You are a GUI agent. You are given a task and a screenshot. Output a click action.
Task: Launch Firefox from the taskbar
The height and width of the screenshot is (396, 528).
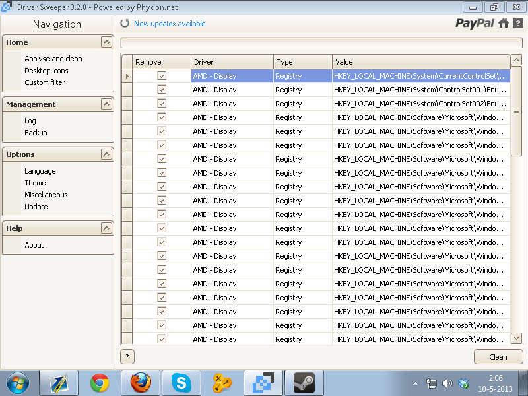[141, 383]
